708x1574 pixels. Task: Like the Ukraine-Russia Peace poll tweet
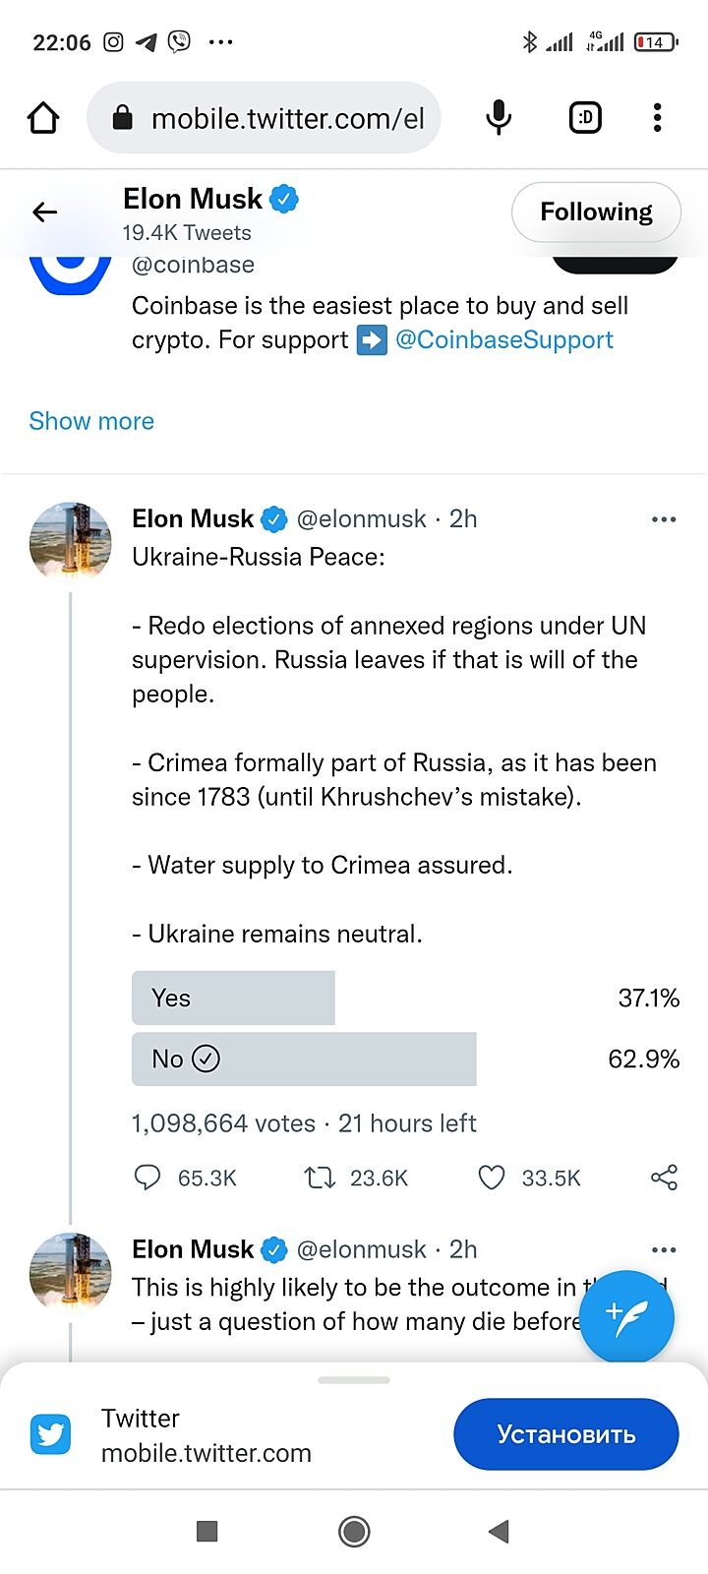click(x=491, y=1178)
